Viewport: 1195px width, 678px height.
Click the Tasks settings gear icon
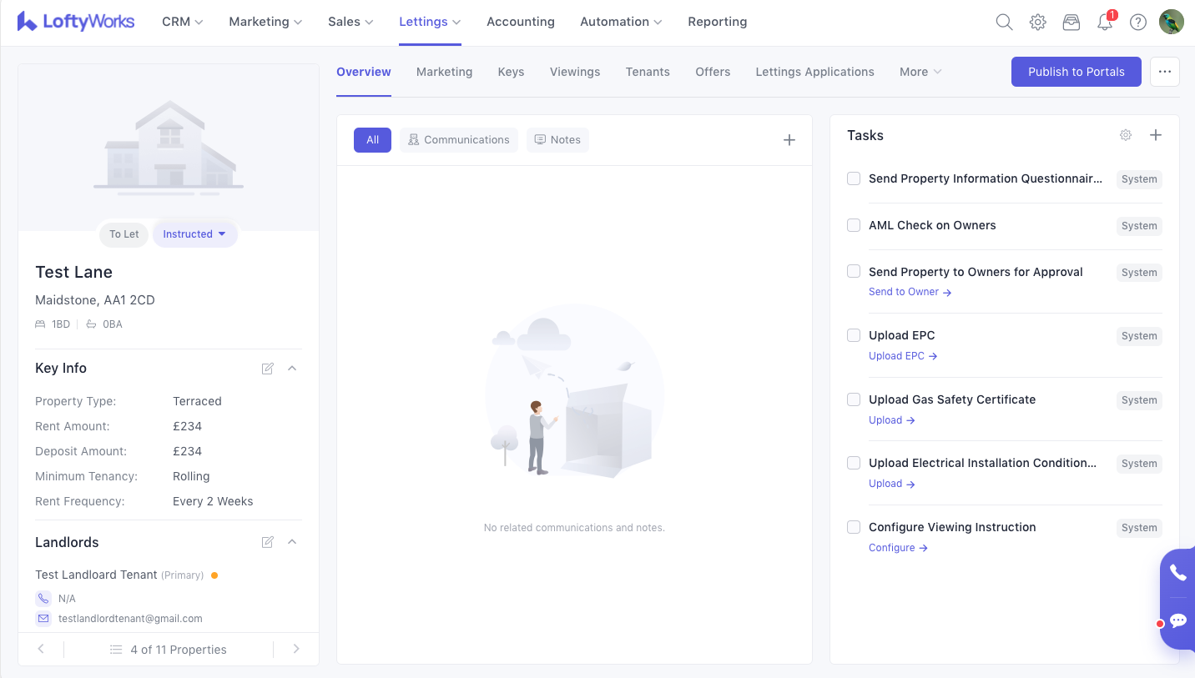(x=1126, y=135)
